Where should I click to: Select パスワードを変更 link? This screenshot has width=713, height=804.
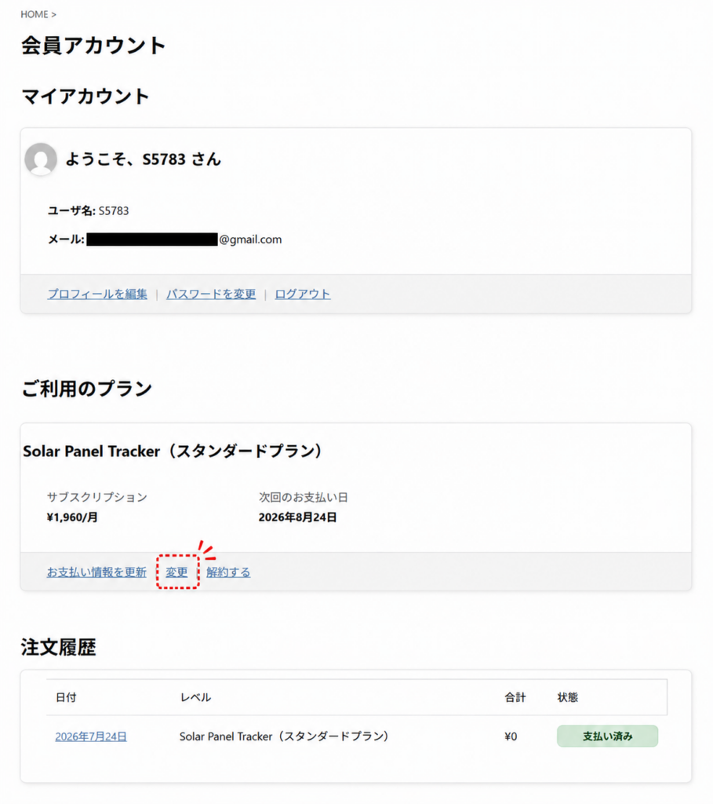click(x=211, y=294)
